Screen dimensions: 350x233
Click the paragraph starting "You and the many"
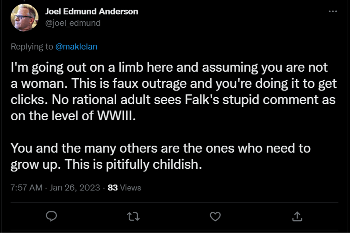coord(160,148)
